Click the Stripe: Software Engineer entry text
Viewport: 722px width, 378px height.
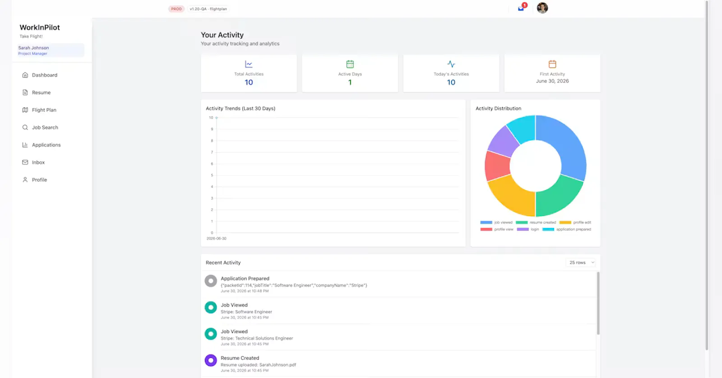[246, 312]
